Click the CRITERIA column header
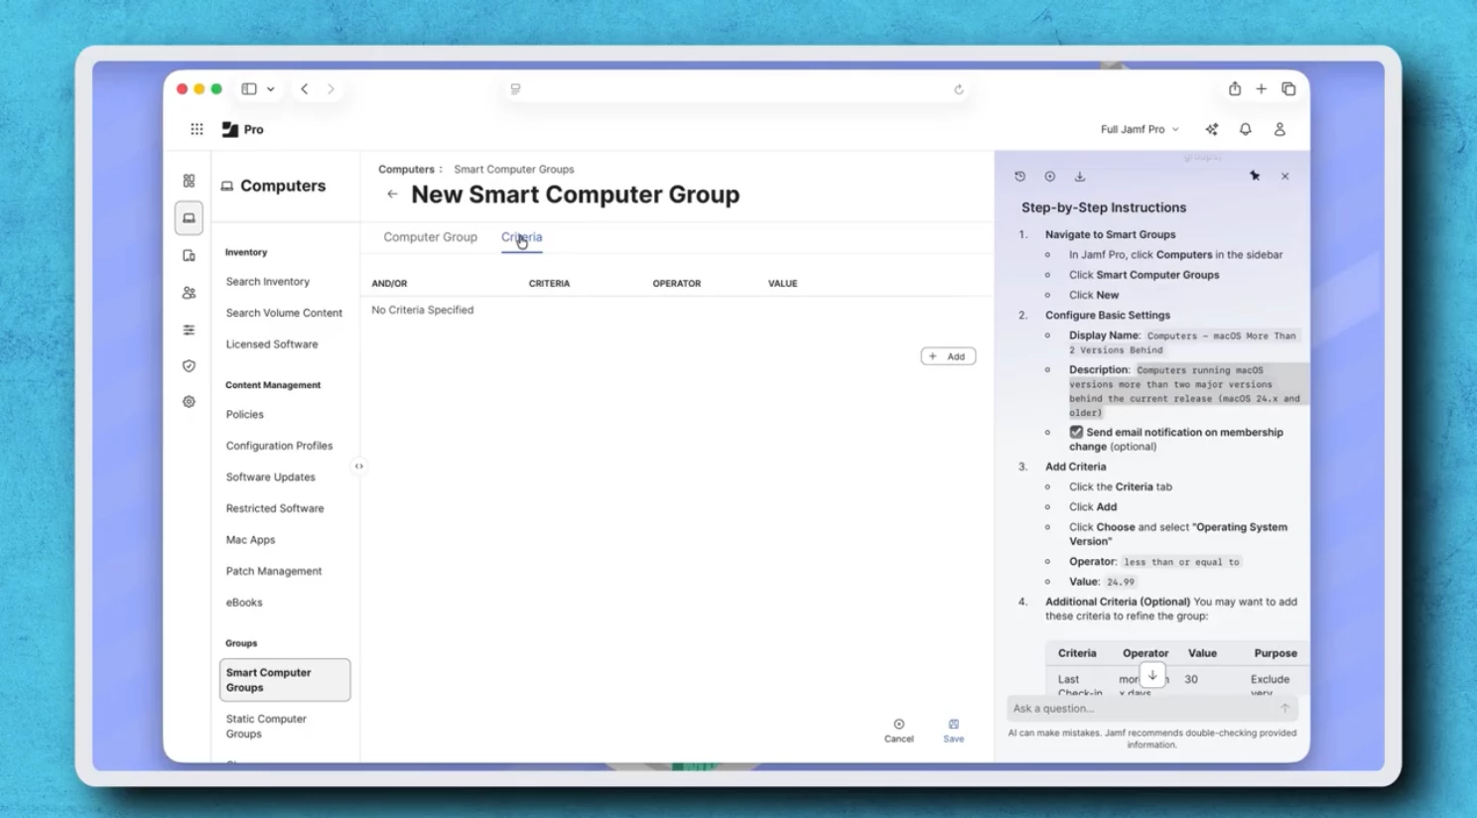The image size is (1477, 818). pyautogui.click(x=549, y=284)
